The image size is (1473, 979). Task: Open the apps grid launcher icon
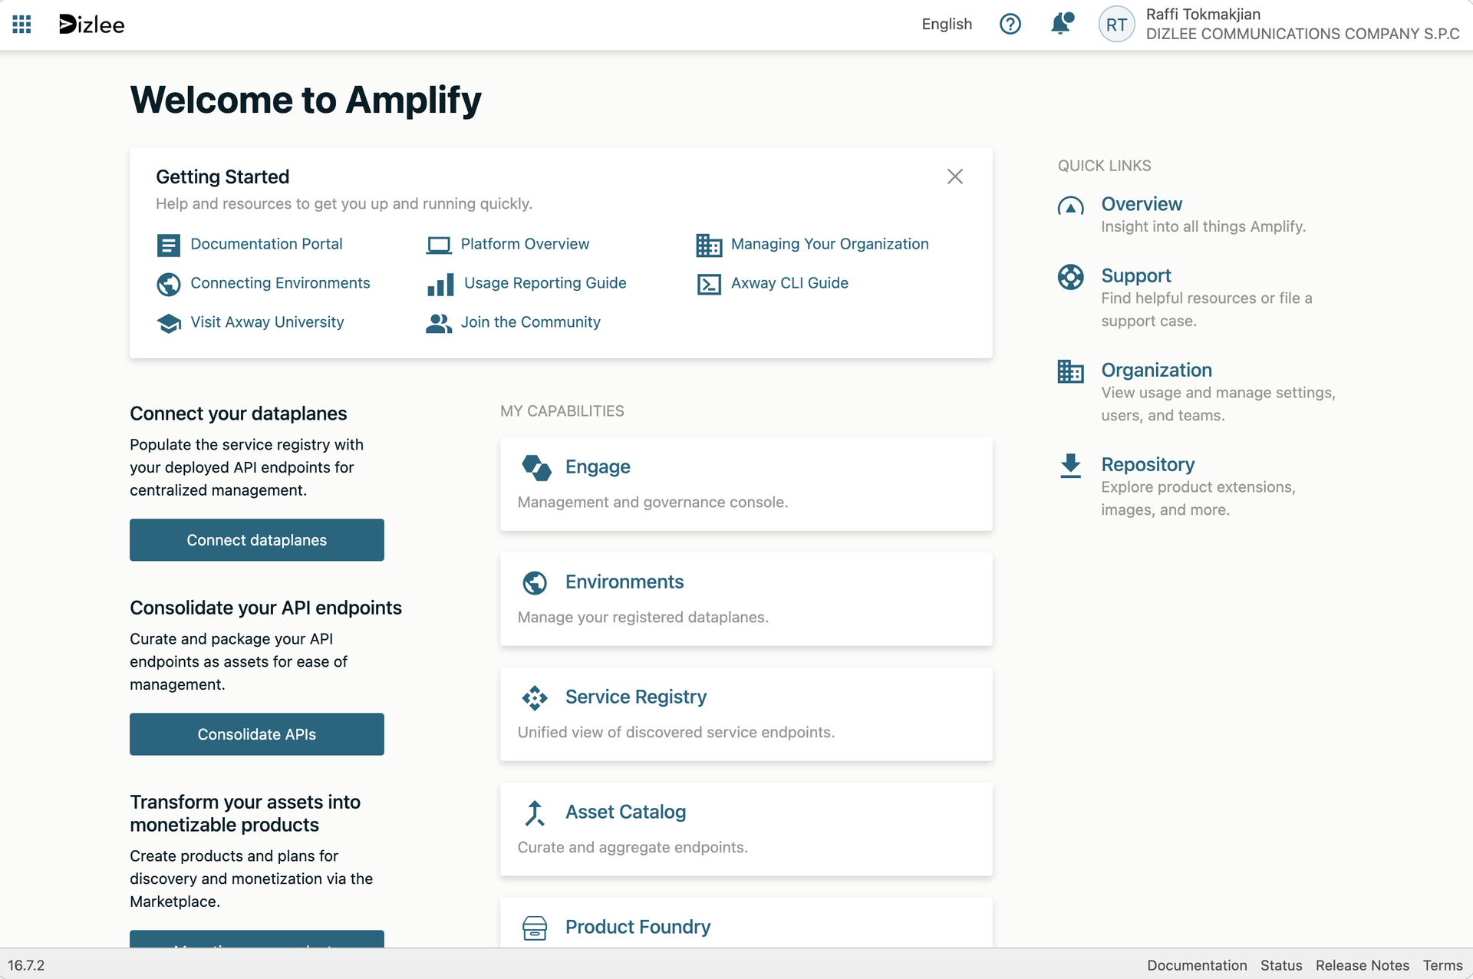point(21,25)
